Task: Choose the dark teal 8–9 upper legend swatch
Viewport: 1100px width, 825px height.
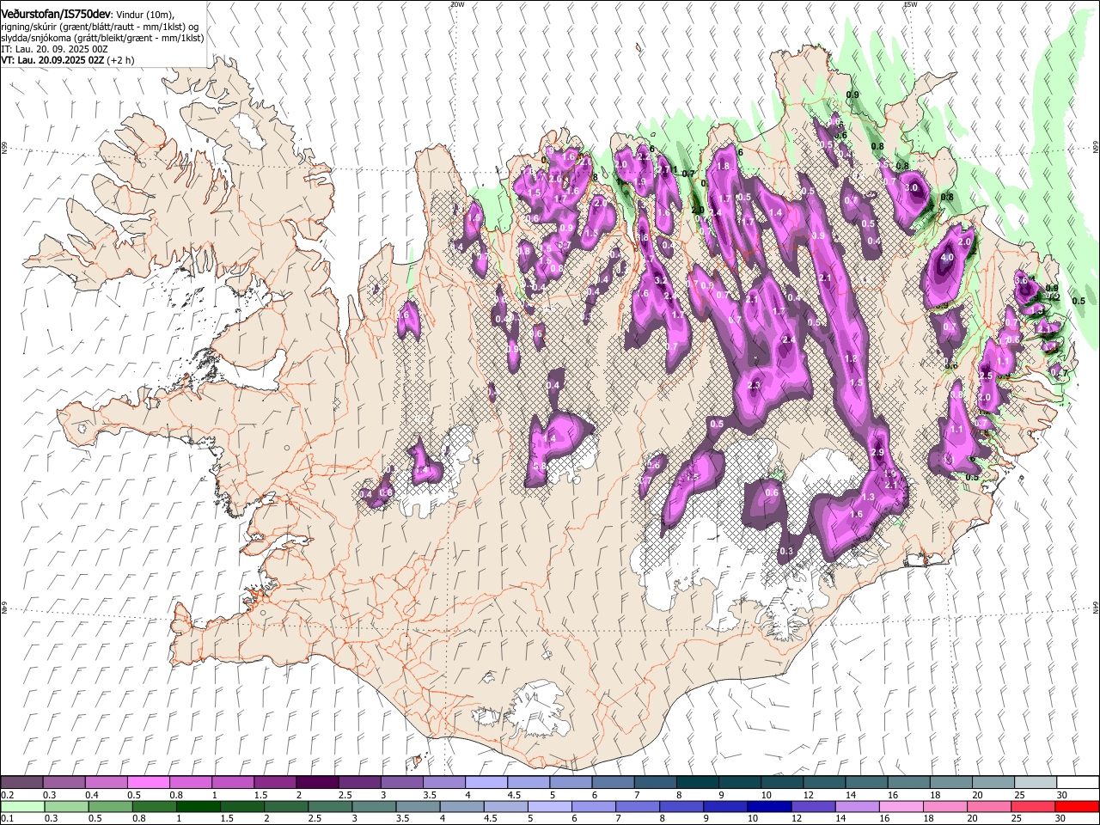Action: (698, 782)
